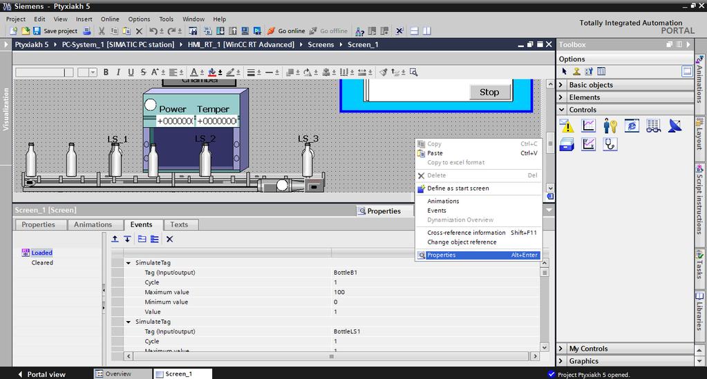Expand the Graphics section
Screen dimensions: 707x379
coord(561,361)
